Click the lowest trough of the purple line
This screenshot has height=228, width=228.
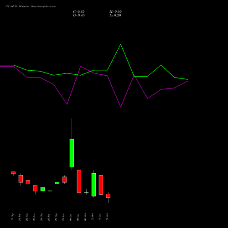pos(121,107)
